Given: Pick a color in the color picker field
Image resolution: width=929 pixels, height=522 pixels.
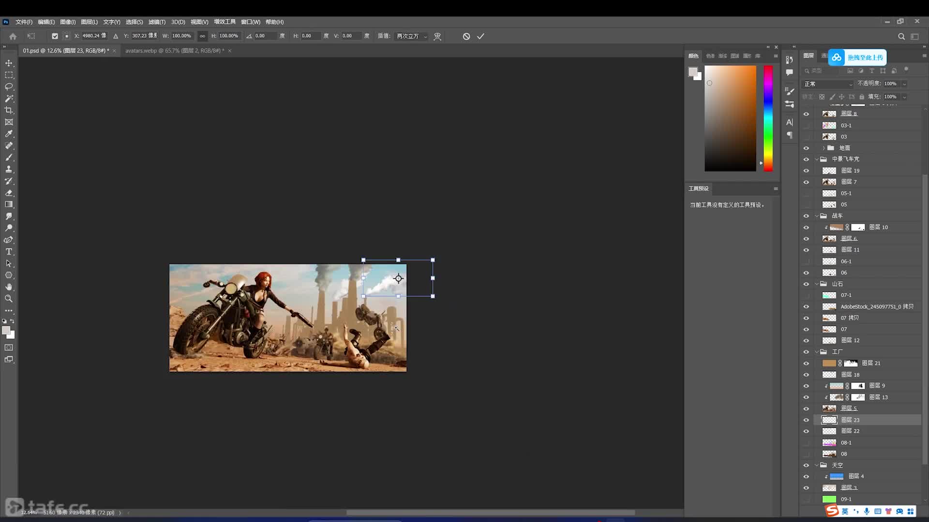Looking at the screenshot, I should 730,118.
